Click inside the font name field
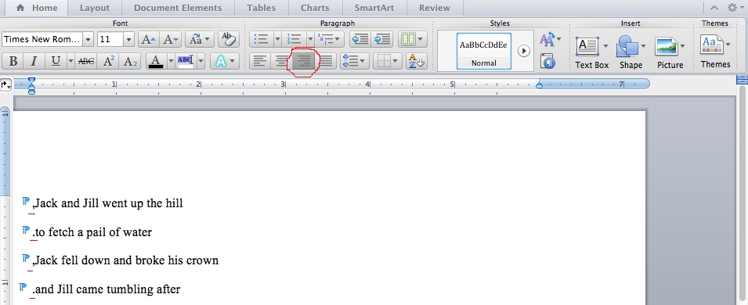The height and width of the screenshot is (305, 748). [x=42, y=40]
